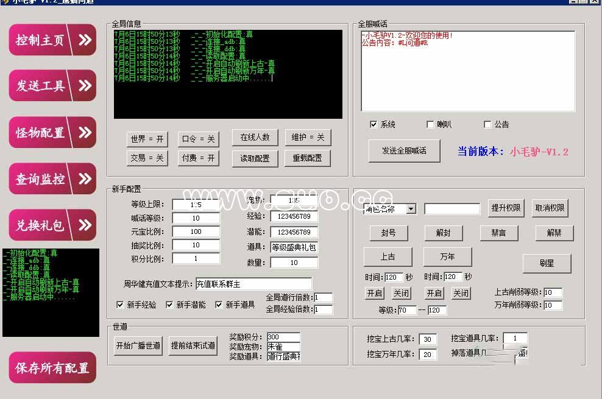602x399 pixels.
Task: Go to the 查询监控 sidebar page
Action: (52, 179)
